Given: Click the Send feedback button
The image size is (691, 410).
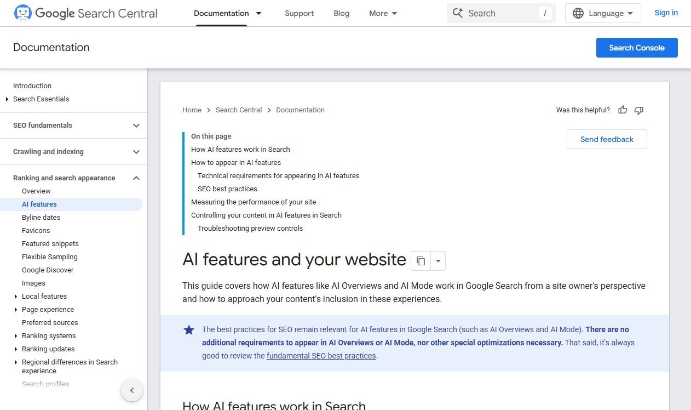Looking at the screenshot, I should click(x=607, y=139).
